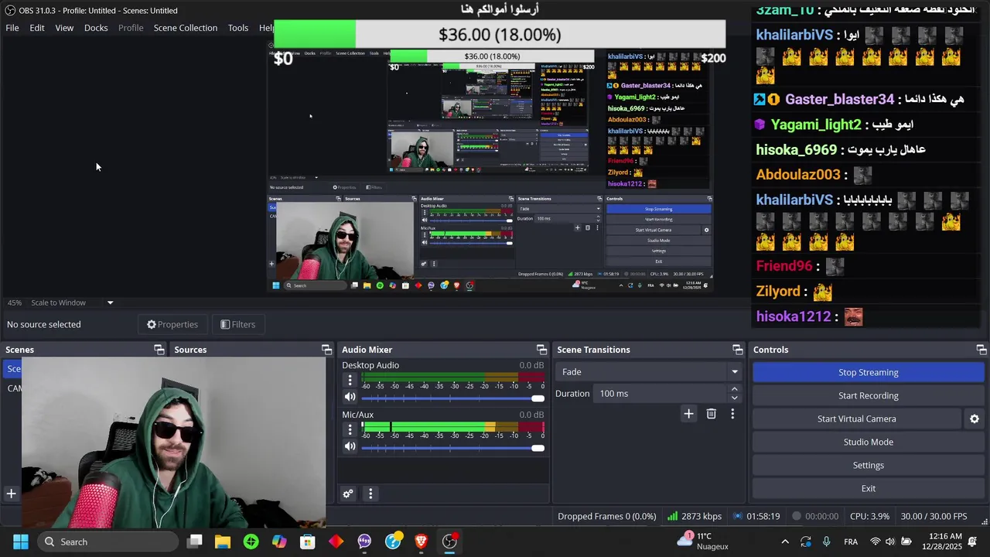990x557 pixels.
Task: Enable Studio Mode
Action: 868,442
